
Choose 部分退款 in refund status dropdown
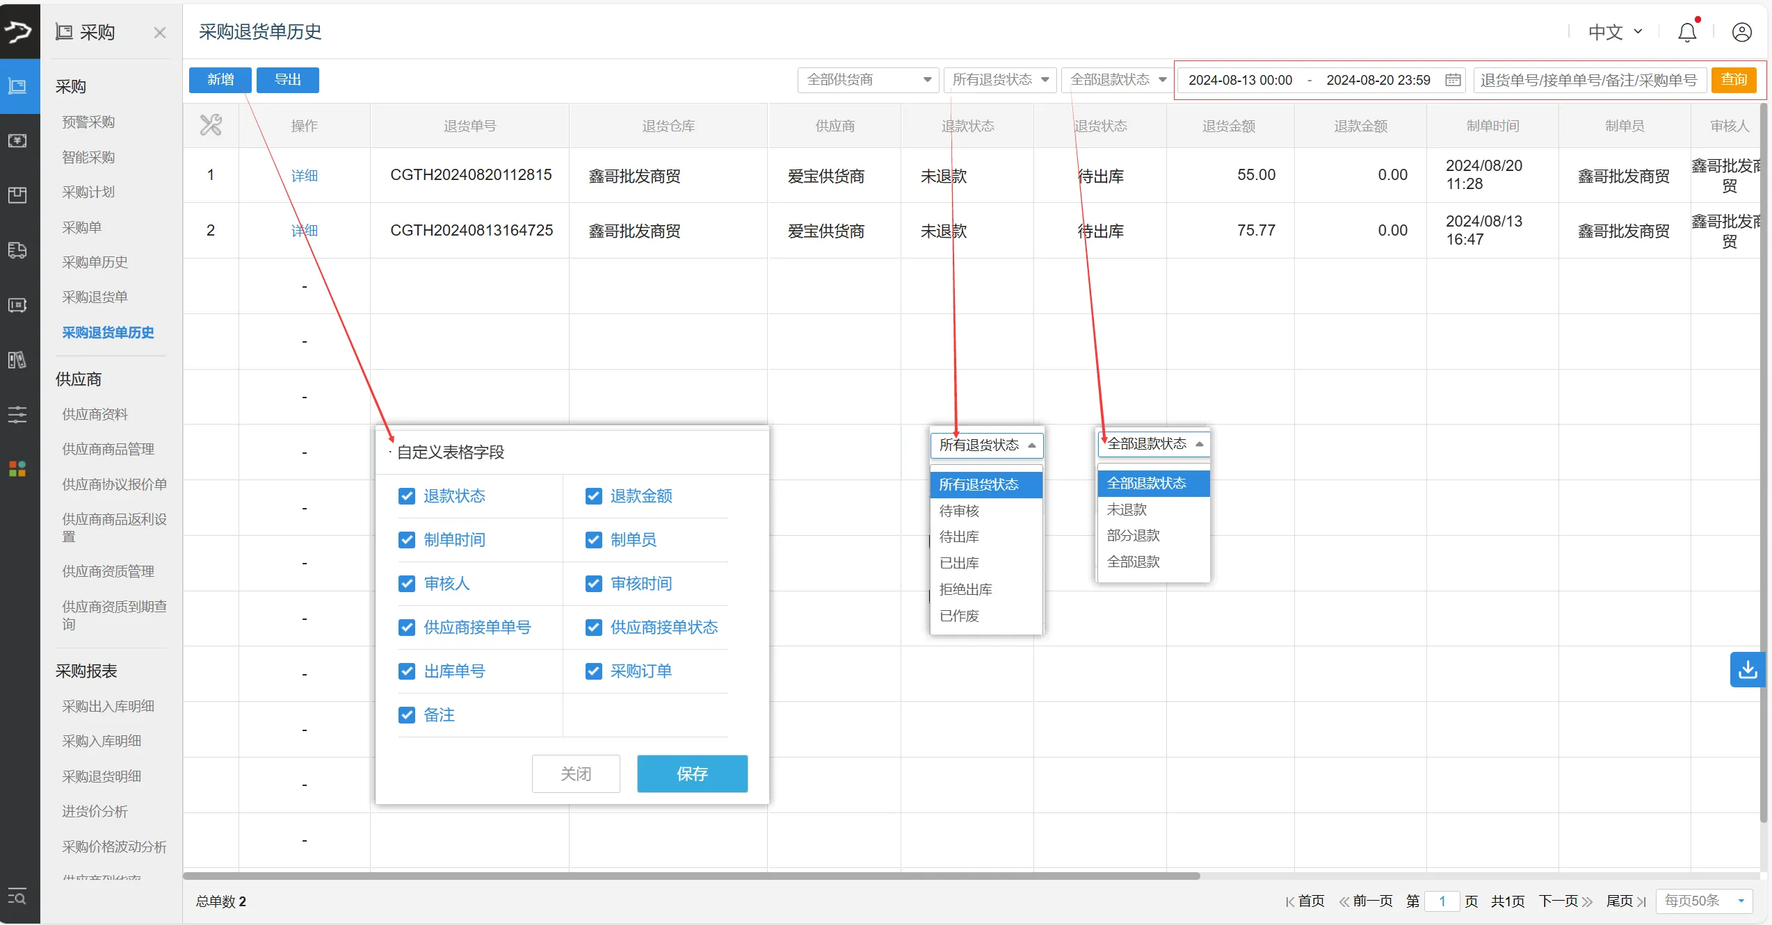click(x=1133, y=535)
